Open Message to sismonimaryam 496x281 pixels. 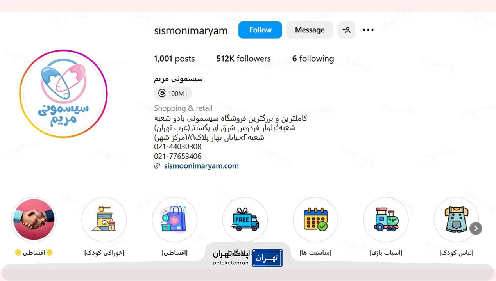[x=310, y=30]
